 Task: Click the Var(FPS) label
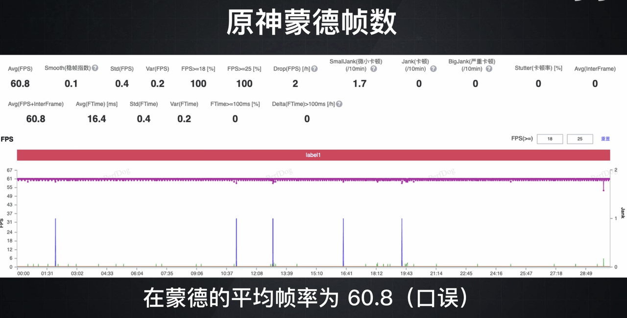coord(158,69)
